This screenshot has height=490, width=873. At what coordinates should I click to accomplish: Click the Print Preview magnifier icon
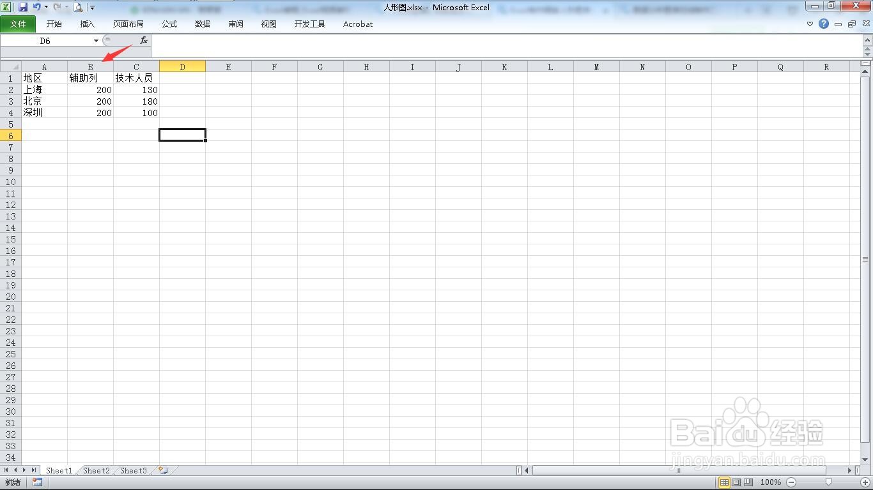click(x=78, y=7)
